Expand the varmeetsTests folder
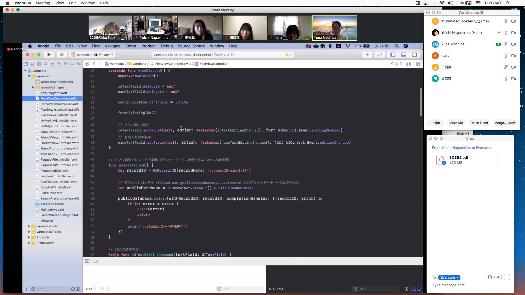This screenshot has width=525, height=295. pyautogui.click(x=29, y=226)
